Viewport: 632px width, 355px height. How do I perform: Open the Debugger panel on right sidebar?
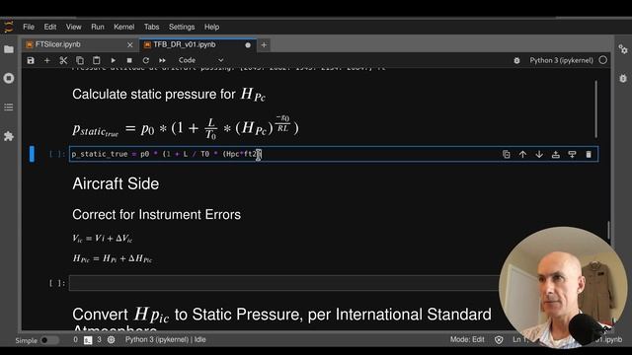click(623, 78)
